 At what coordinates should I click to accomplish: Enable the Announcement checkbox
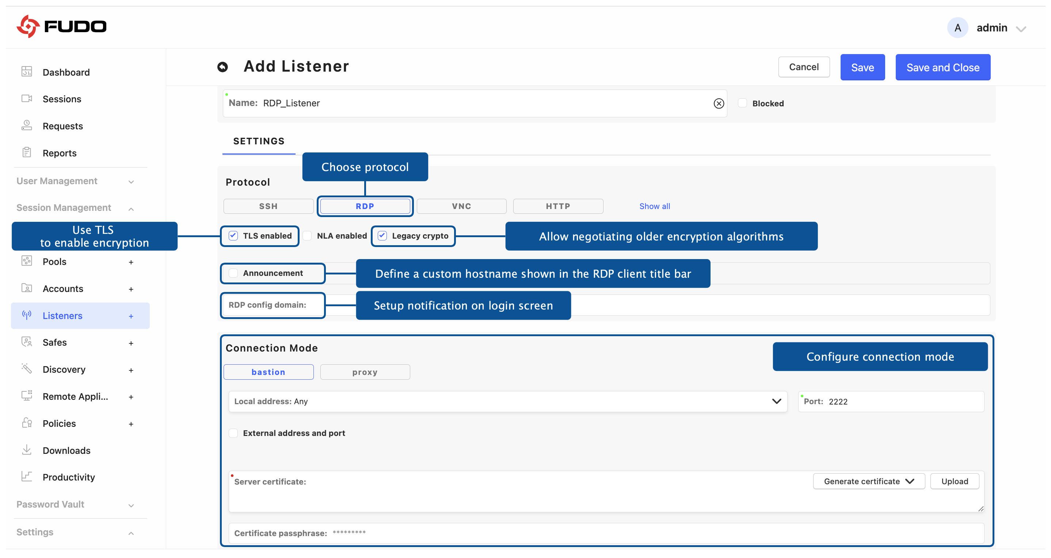(x=233, y=273)
